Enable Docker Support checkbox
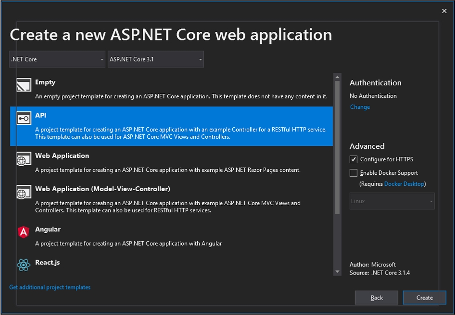 pyautogui.click(x=354, y=173)
